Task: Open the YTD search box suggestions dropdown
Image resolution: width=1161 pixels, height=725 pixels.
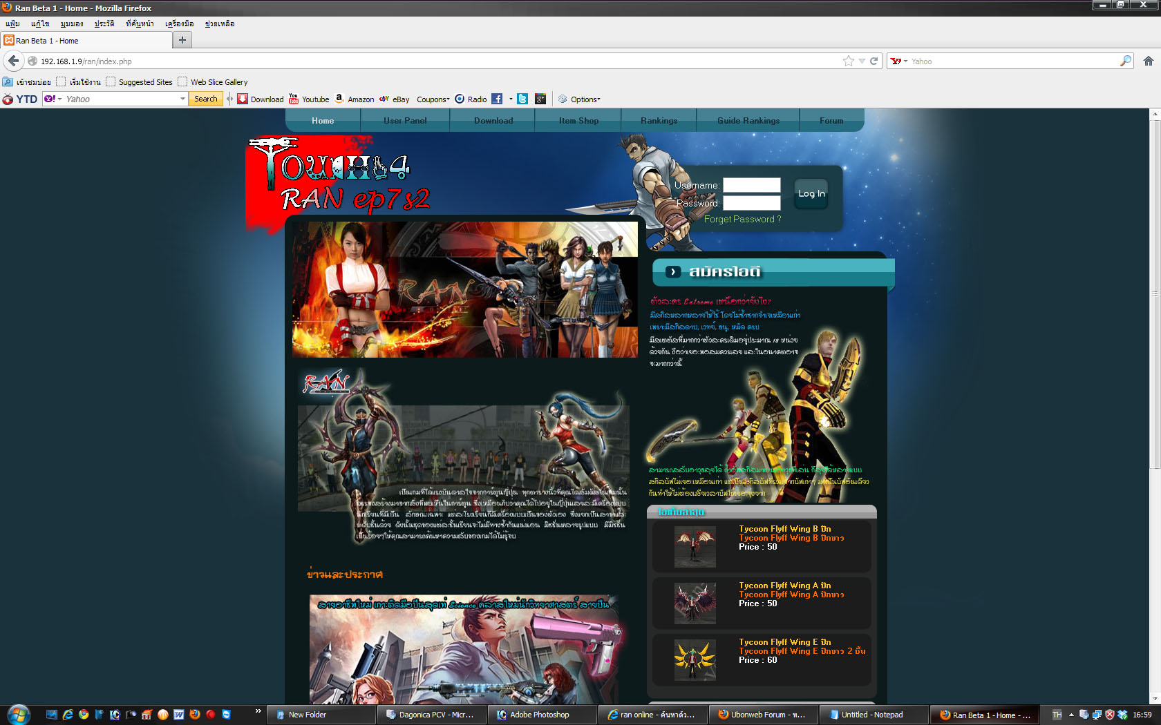Action: [182, 99]
